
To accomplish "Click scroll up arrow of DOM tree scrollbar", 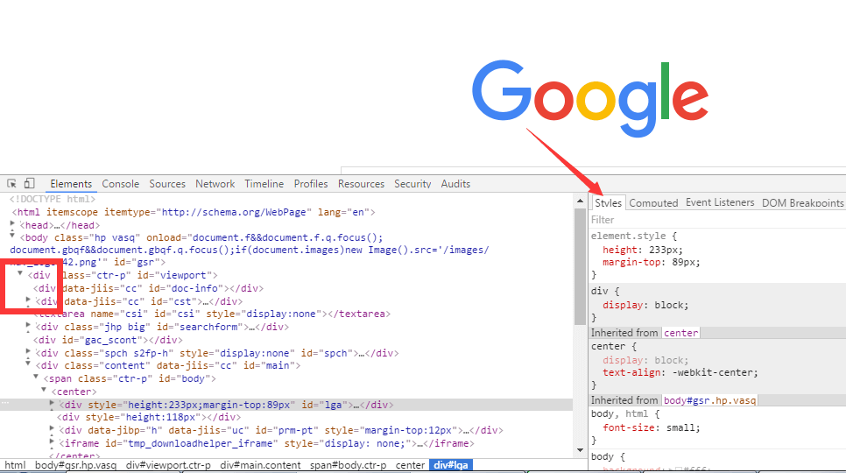I will pos(580,201).
